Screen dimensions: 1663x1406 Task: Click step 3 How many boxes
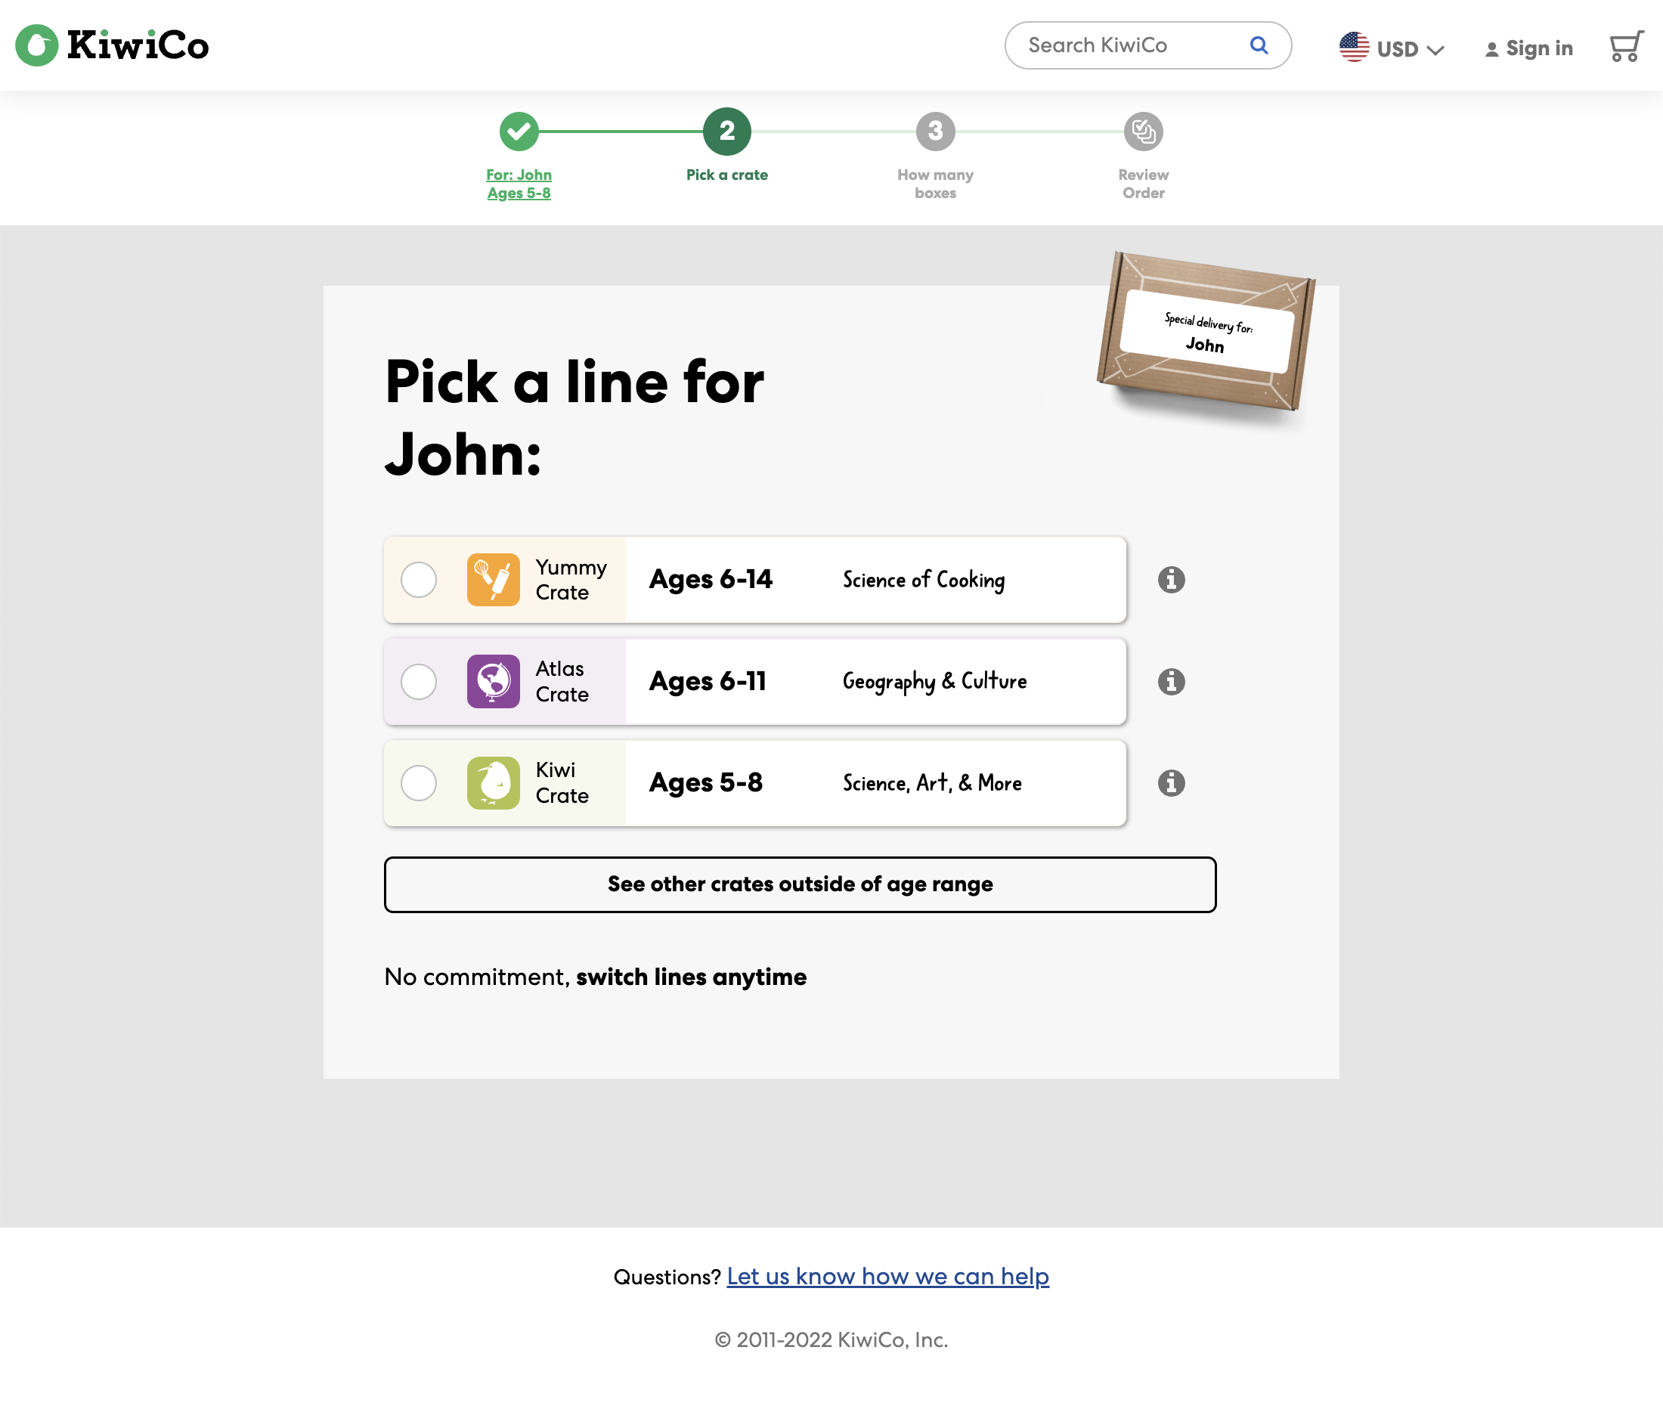[935, 132]
